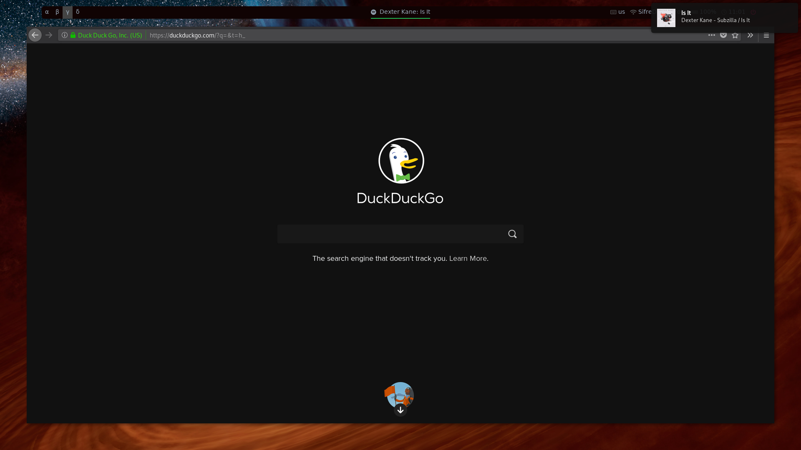The image size is (801, 450).
Task: Open site information via the info icon
Action: tap(65, 35)
